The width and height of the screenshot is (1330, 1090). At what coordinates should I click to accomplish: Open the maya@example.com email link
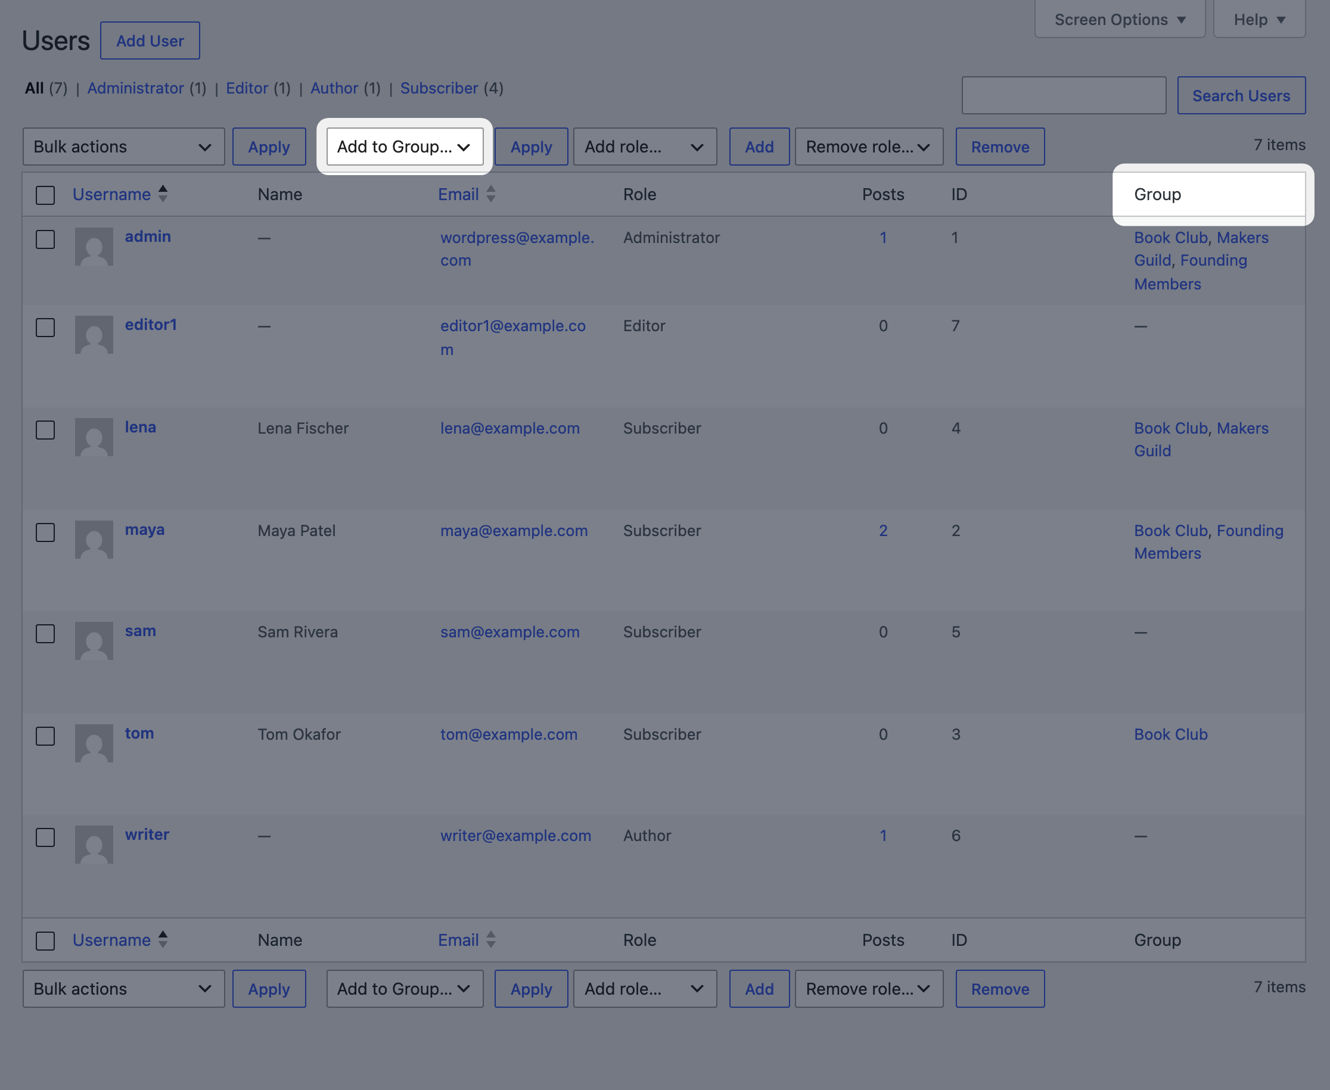click(x=514, y=531)
